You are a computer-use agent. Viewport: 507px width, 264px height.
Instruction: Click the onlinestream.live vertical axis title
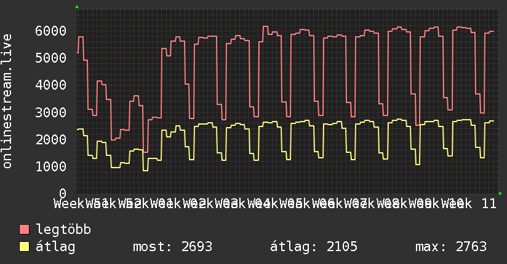[7, 101]
